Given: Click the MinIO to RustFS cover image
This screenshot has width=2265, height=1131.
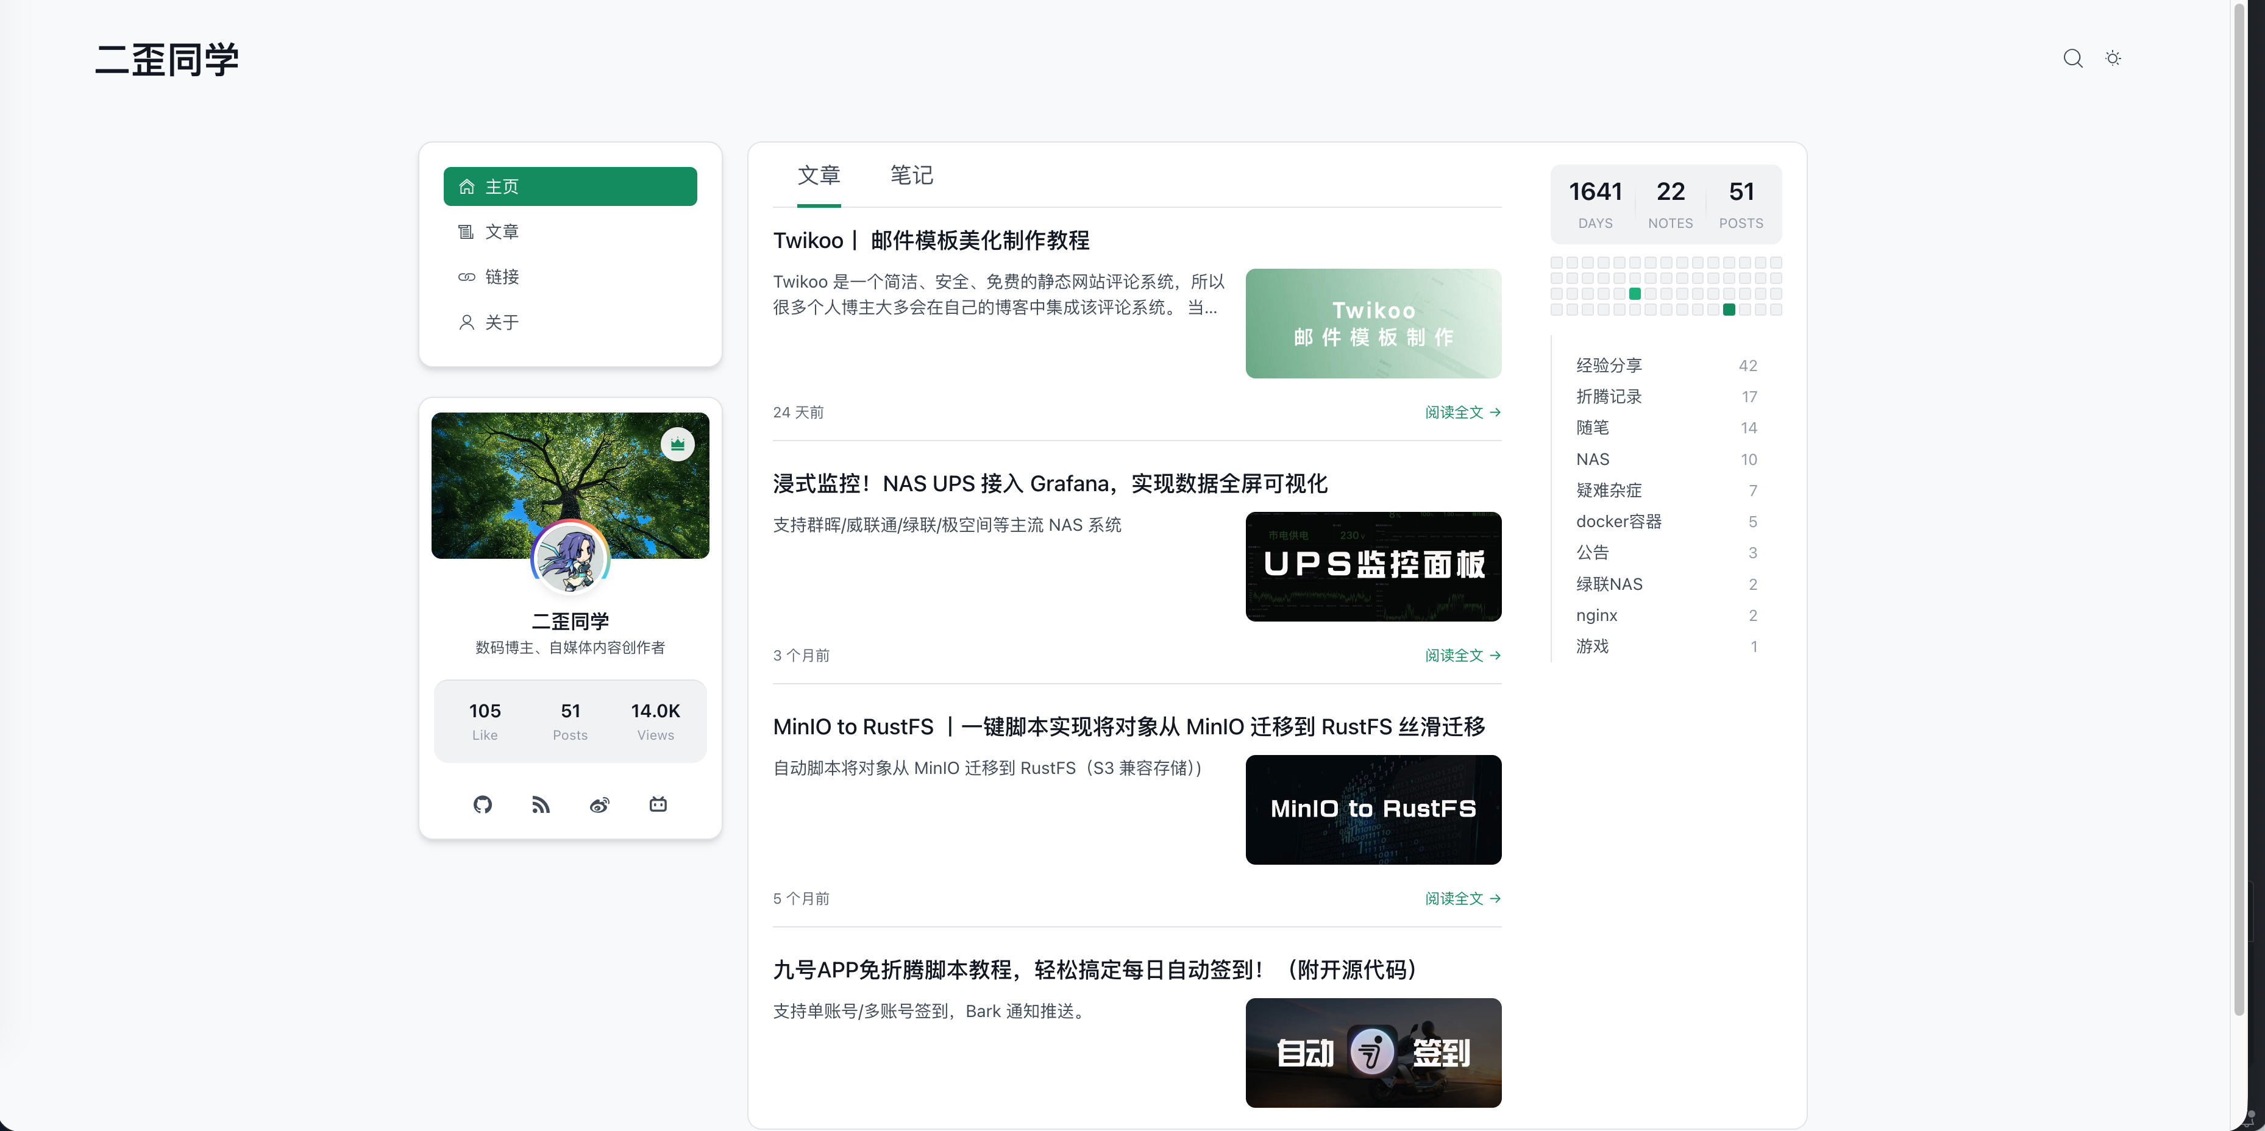Looking at the screenshot, I should coord(1373,809).
